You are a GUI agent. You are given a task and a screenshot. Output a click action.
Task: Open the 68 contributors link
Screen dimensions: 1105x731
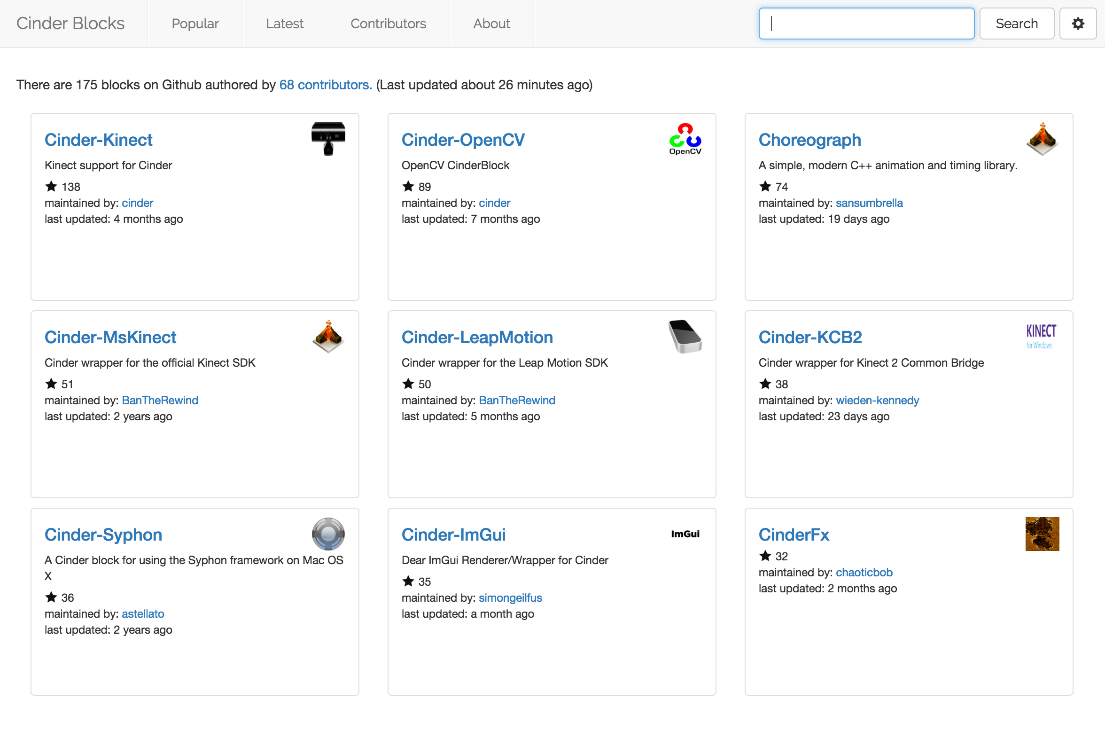tap(326, 85)
